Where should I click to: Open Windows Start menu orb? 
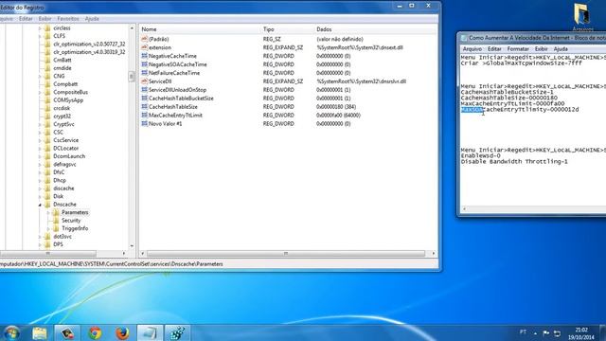(x=12, y=332)
